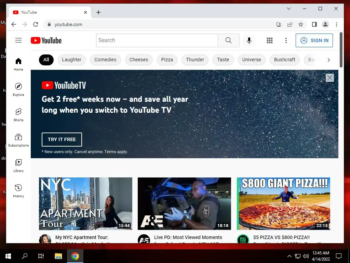The height and width of the screenshot is (263, 350).
Task: Open NYC Apartment Tour thumbnail
Action: point(85,204)
